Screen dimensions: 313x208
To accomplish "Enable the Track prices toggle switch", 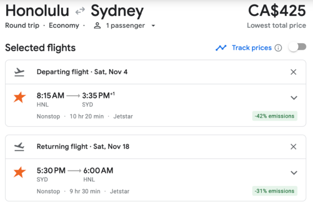I will [297, 47].
